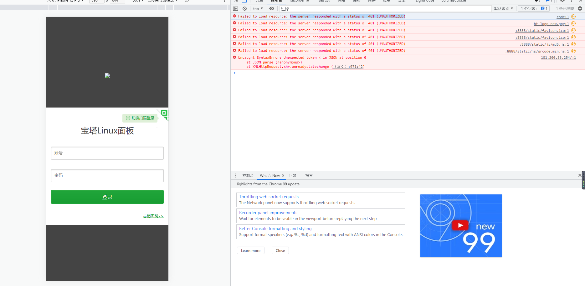
Task: Click the broken image icon in the page header
Action: point(107,76)
